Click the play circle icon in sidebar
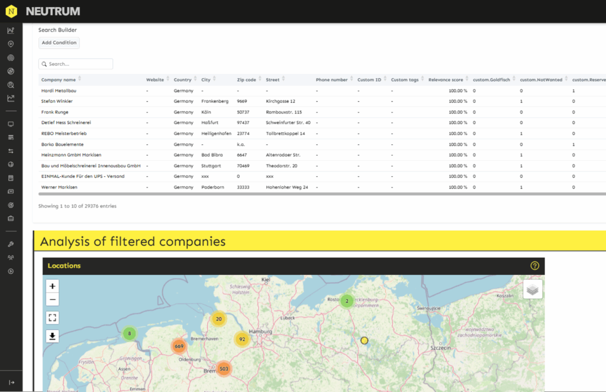The image size is (606, 392). [x=11, y=271]
